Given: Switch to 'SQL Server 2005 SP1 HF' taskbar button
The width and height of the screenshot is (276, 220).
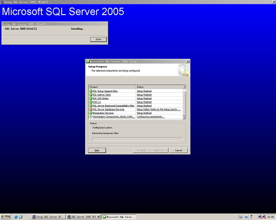Looking at the screenshot, I should pos(84,217).
